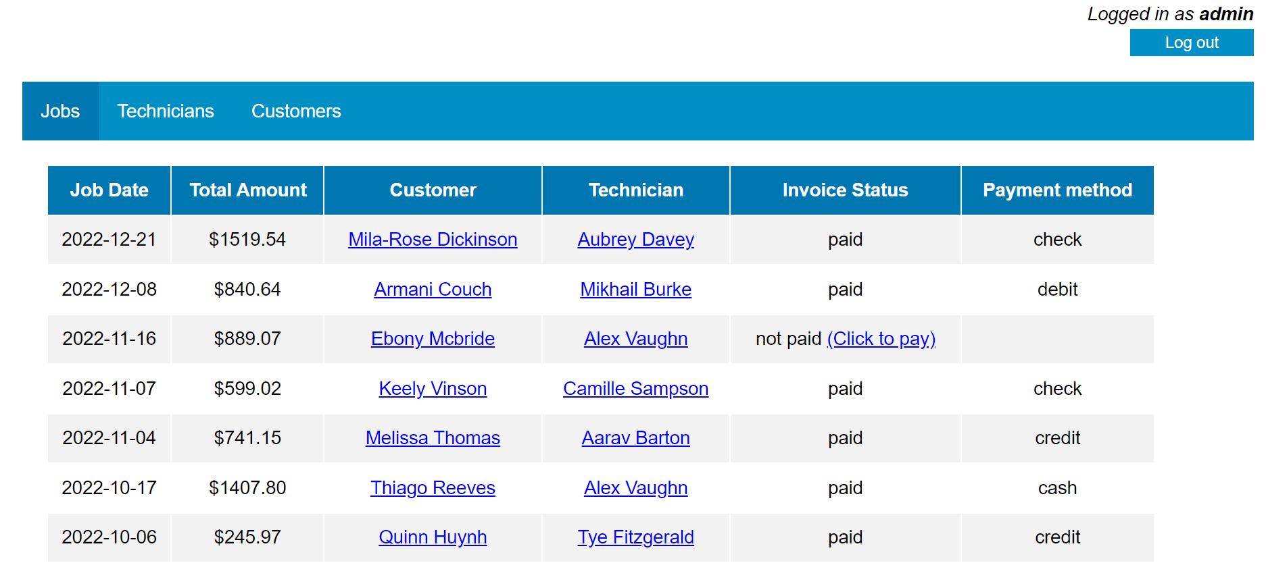This screenshot has height=563, width=1266.
Task: Open the Jobs tab
Action: click(60, 111)
